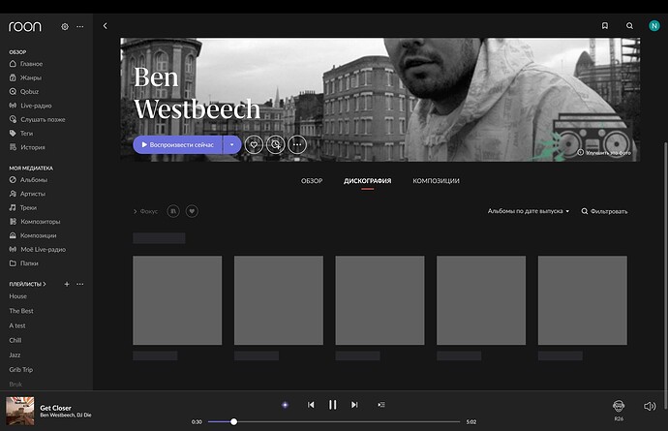Viewport: 668px width, 431px height.
Task: Skip to previous track
Action: (x=311, y=405)
